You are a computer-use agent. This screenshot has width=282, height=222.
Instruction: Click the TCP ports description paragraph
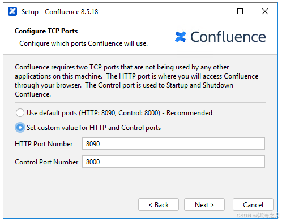(136, 81)
